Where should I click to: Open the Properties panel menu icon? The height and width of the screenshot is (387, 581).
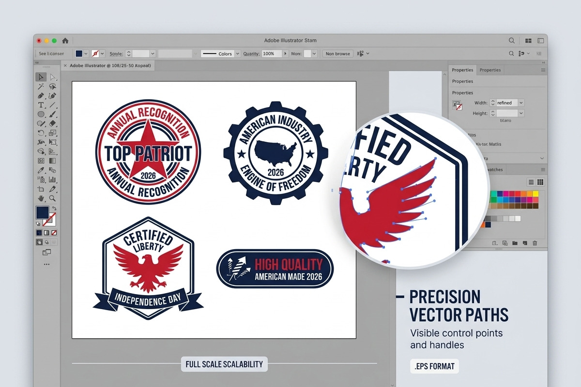pyautogui.click(x=543, y=70)
